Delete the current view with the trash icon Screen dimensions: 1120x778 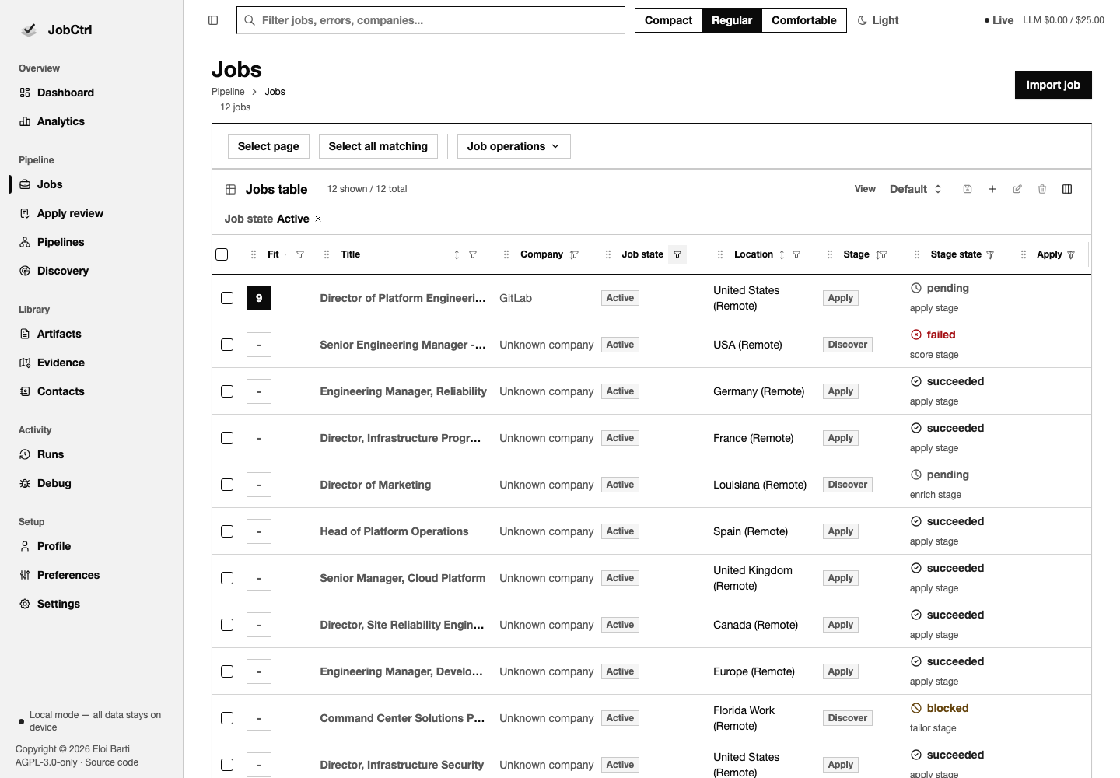coord(1042,189)
